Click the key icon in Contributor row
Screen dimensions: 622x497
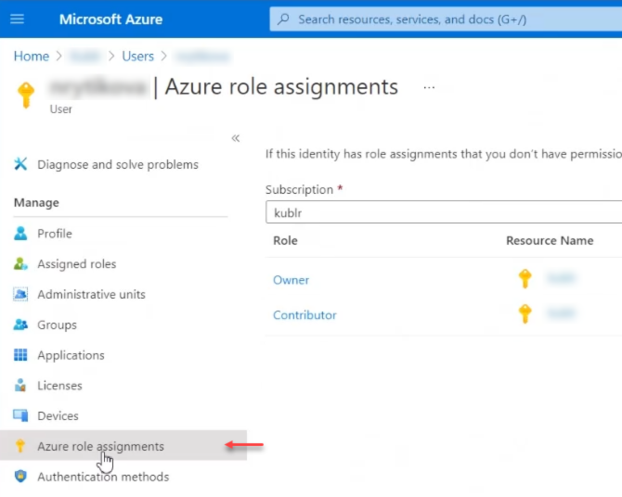525,314
